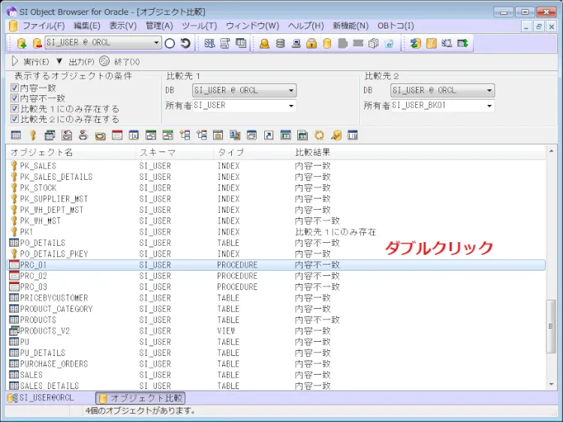The height and width of the screenshot is (422, 563).
Task: Sort by タイプ column header
Action: (x=251, y=152)
